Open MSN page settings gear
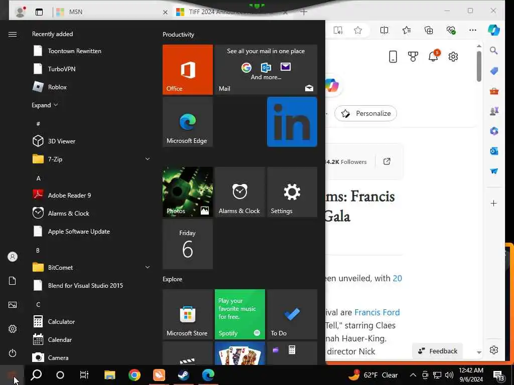This screenshot has height=385, width=514. [x=453, y=57]
